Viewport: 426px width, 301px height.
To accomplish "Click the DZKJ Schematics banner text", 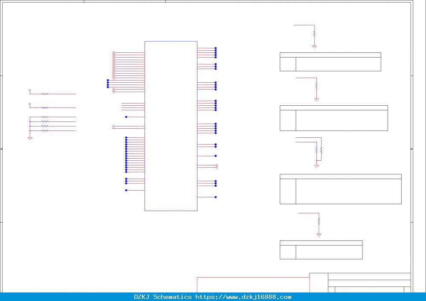I will (163, 297).
